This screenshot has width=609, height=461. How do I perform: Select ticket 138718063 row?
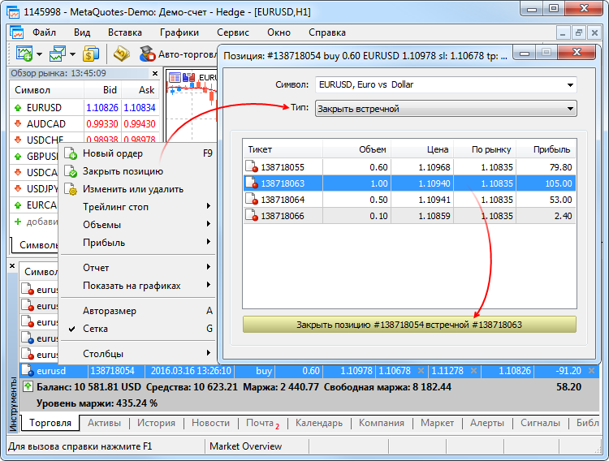[409, 183]
